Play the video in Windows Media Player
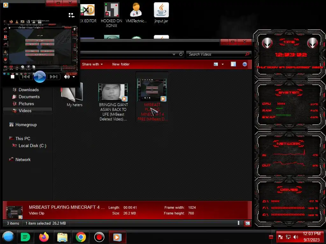The height and width of the screenshot is (244, 326). 39,77
